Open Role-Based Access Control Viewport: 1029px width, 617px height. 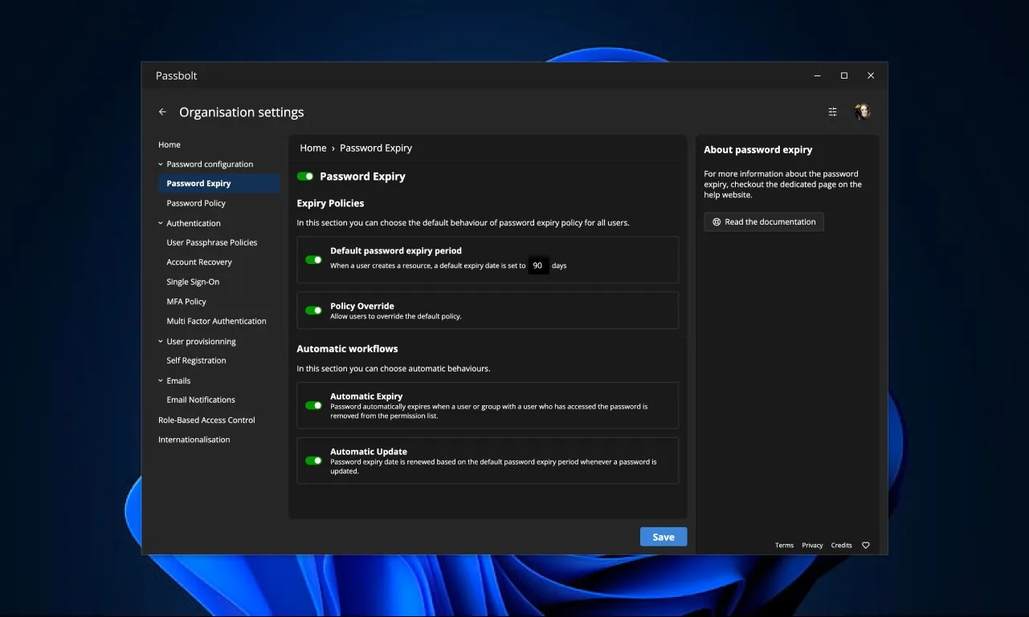click(206, 420)
